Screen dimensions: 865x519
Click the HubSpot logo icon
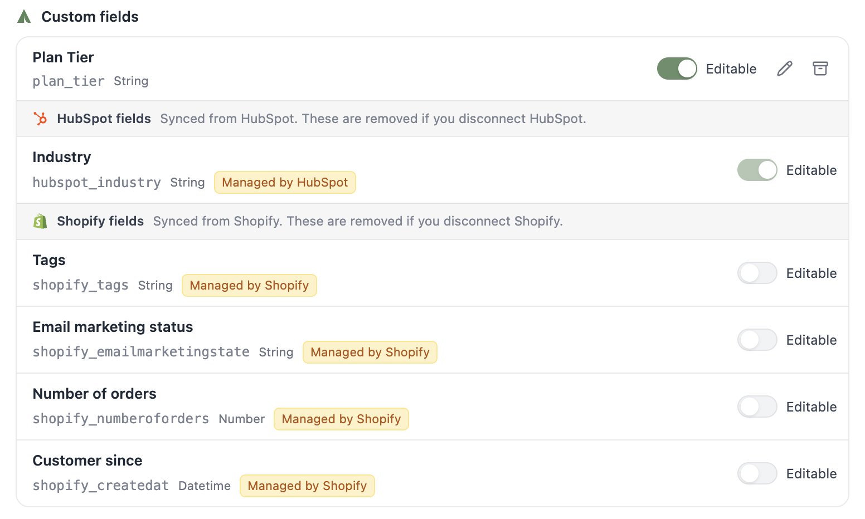point(40,119)
